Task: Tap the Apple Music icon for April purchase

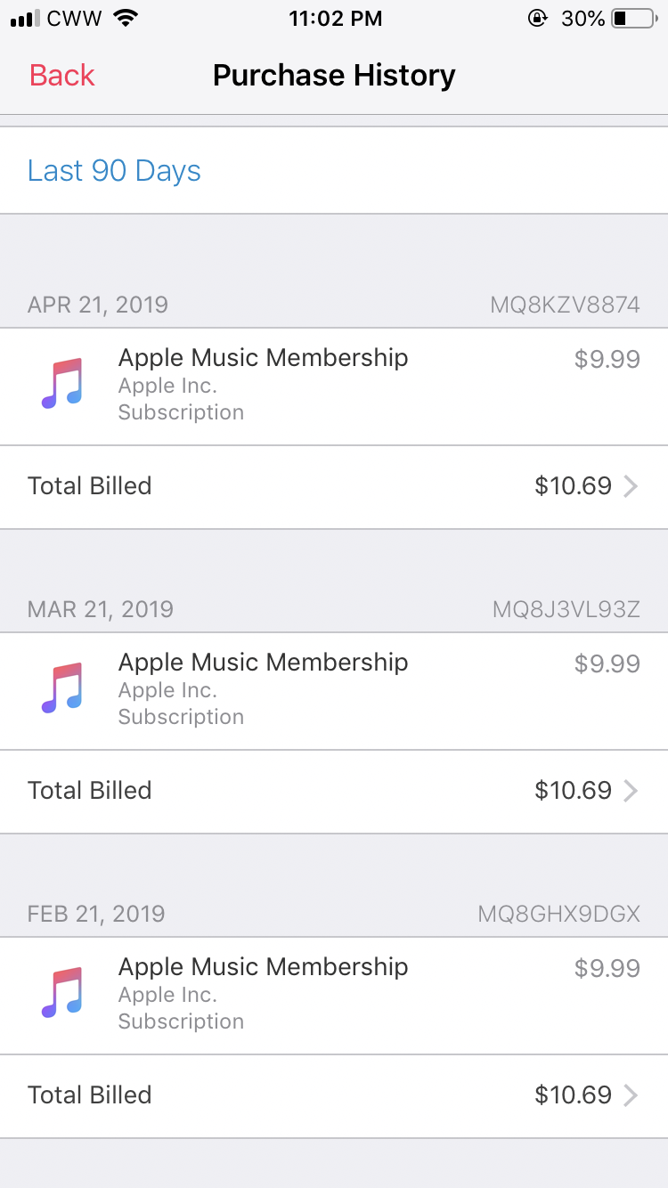Action: pos(62,384)
